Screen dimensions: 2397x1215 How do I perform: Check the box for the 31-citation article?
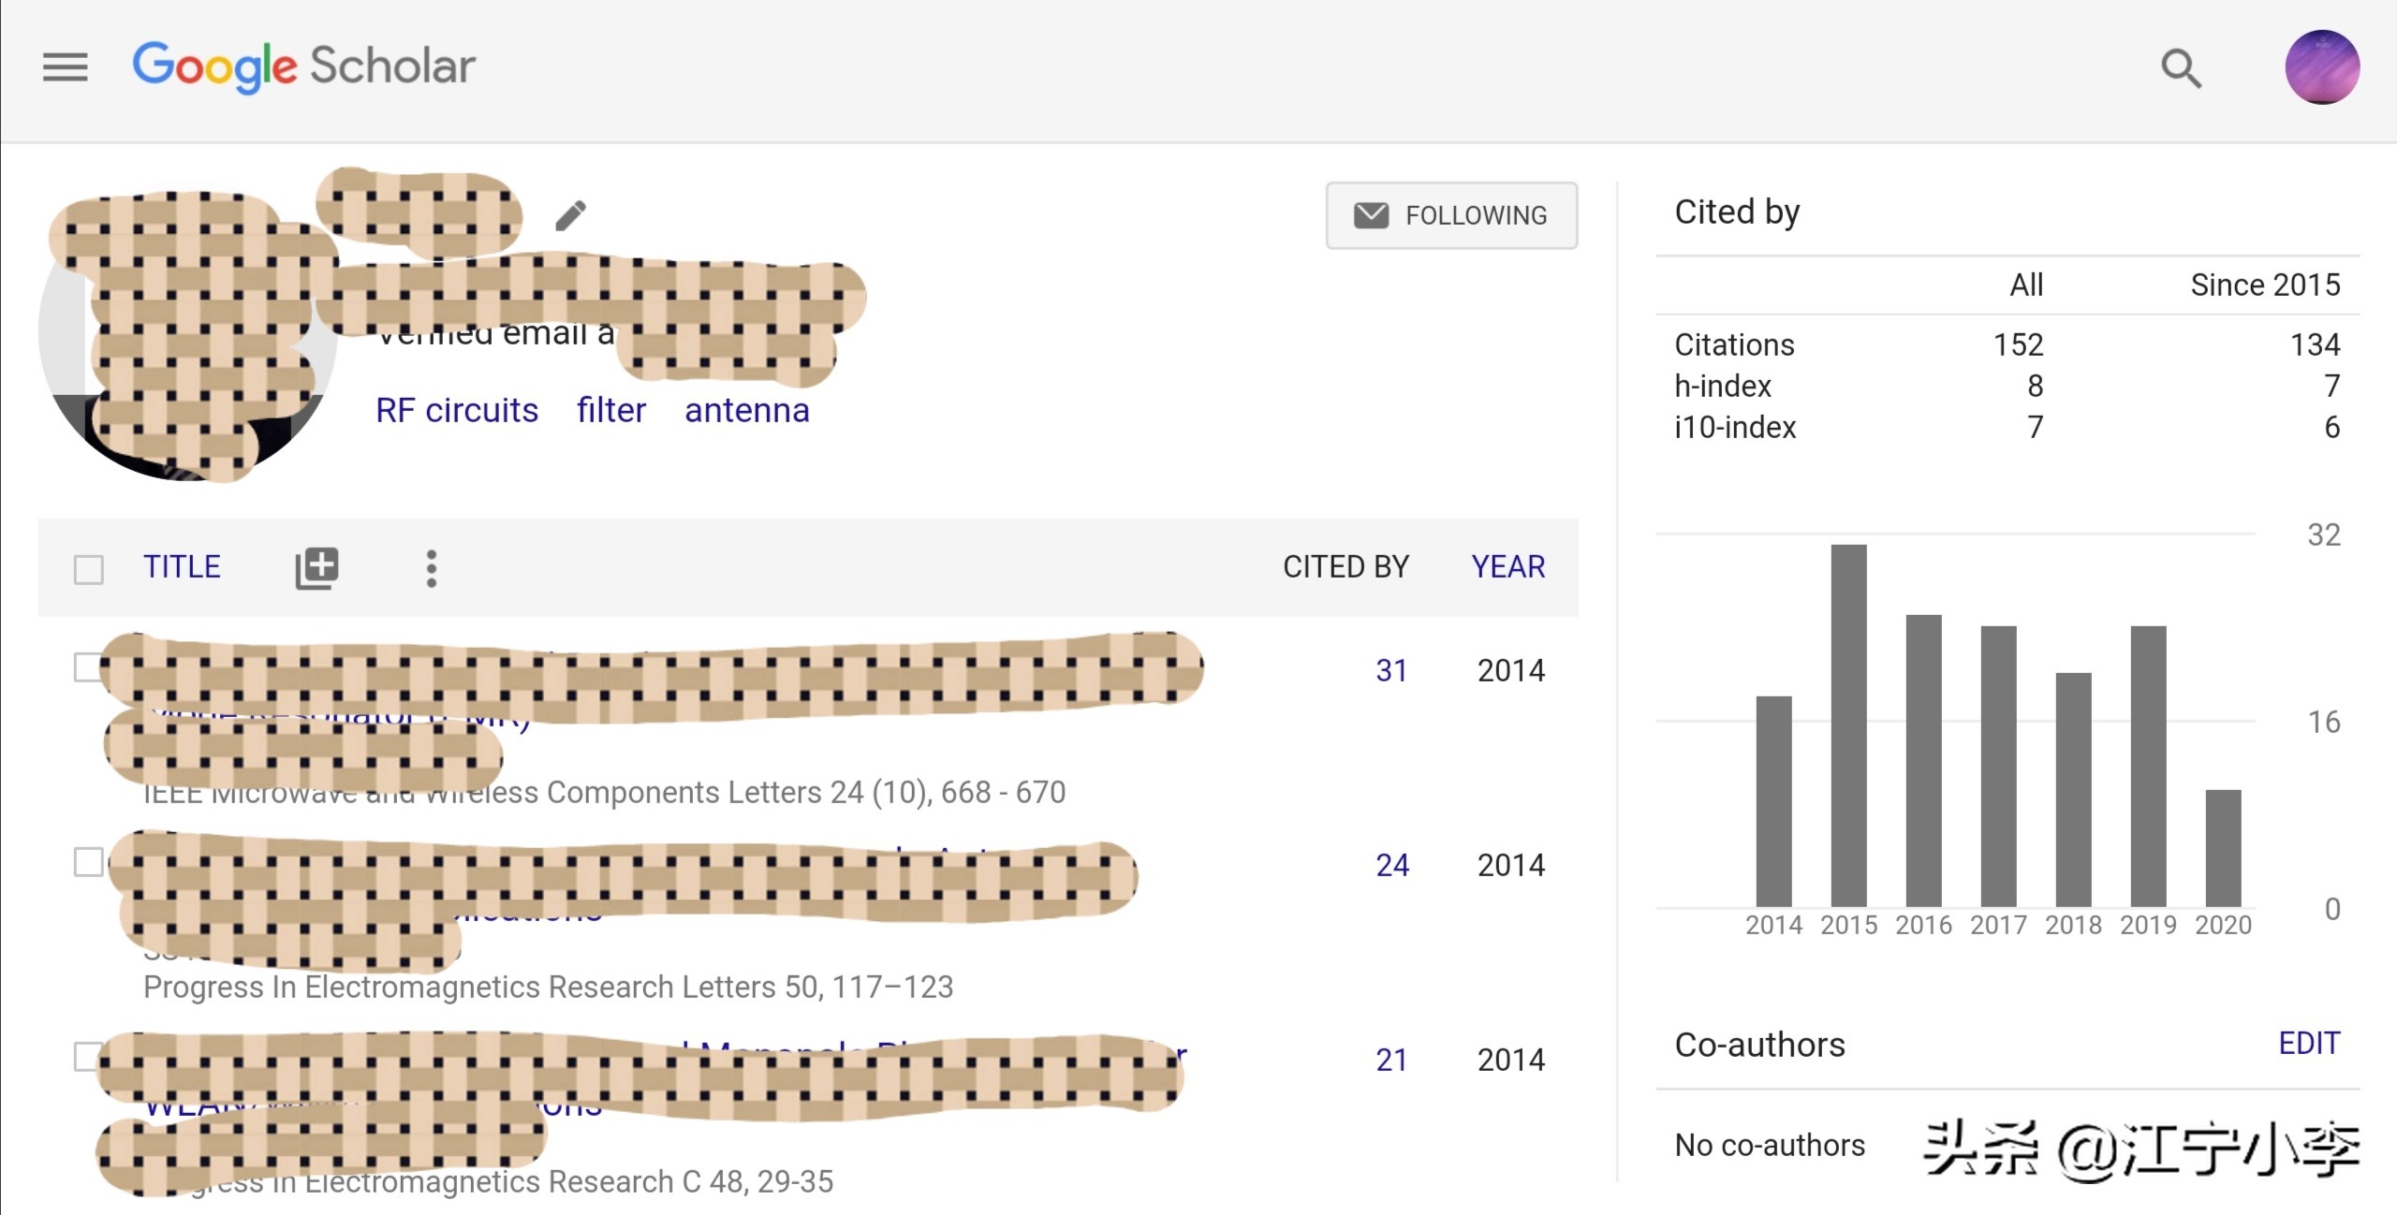[85, 667]
